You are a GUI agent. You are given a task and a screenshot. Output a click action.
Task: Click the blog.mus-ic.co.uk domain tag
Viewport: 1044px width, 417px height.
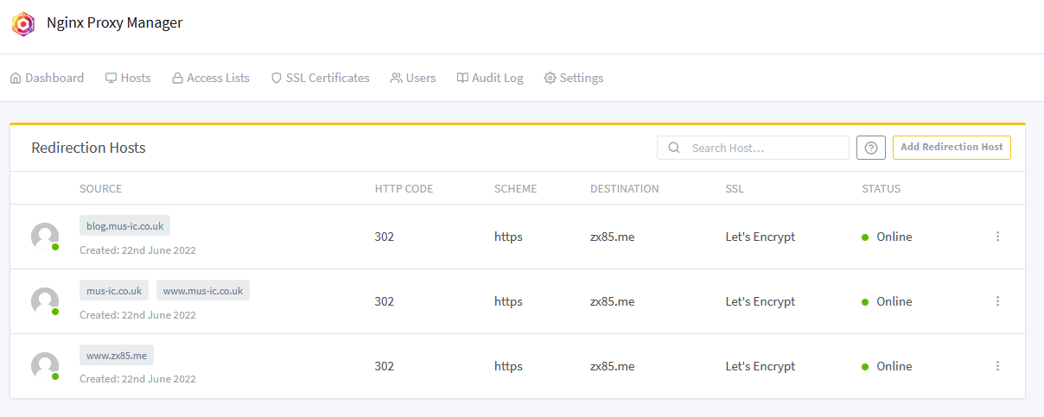tap(125, 225)
